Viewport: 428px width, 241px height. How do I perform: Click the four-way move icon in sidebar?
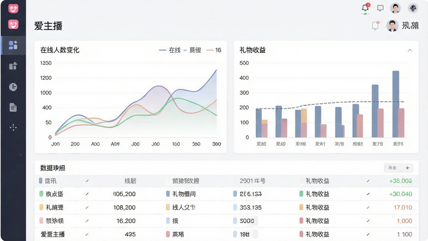pyautogui.click(x=13, y=127)
